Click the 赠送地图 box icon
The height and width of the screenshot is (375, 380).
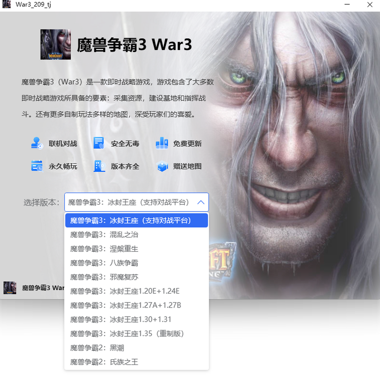[x=162, y=166]
